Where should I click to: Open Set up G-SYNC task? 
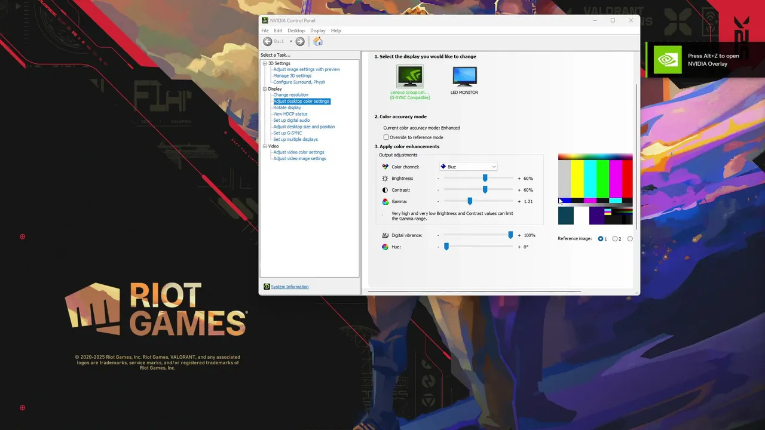(x=287, y=133)
